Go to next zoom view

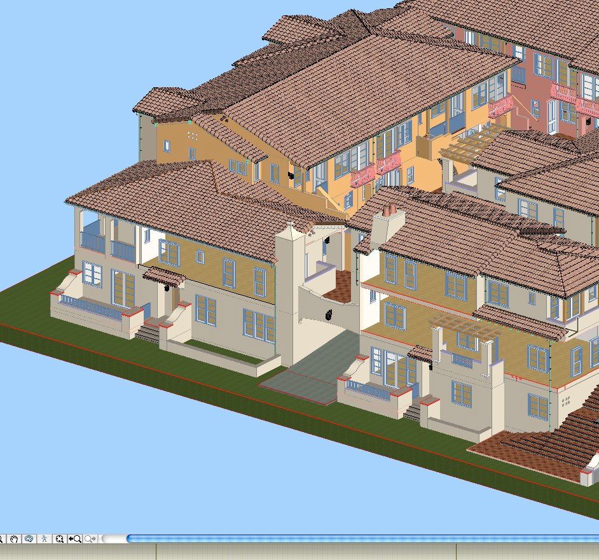click(x=90, y=539)
